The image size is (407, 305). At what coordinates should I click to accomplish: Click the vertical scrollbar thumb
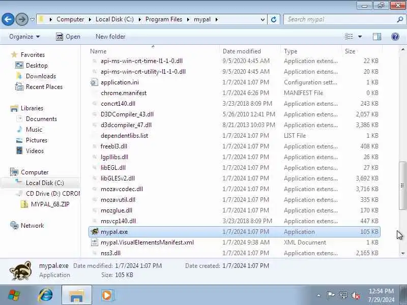(x=402, y=186)
